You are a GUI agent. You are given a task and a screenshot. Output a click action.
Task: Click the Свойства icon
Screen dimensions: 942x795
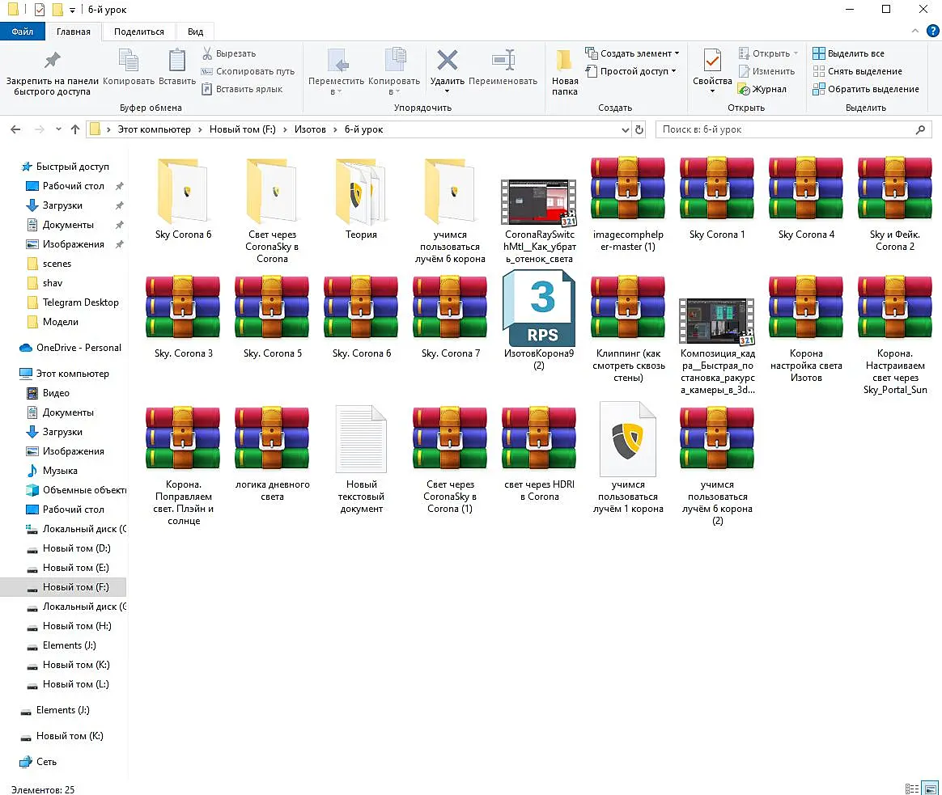(x=712, y=60)
